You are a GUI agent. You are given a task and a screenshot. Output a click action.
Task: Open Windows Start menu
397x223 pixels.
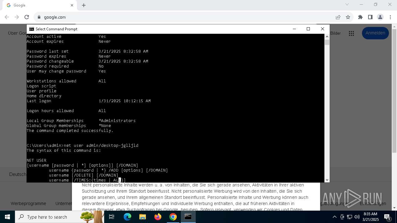[x=7, y=217]
